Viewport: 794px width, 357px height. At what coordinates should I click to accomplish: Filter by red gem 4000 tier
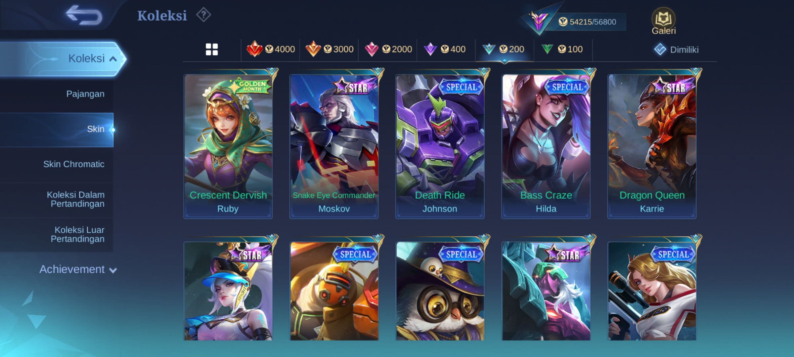(x=271, y=49)
